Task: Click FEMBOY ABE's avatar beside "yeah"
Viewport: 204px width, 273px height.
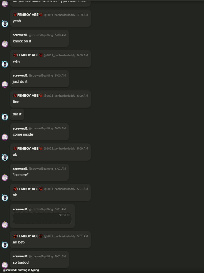Action: click(x=5, y=24)
